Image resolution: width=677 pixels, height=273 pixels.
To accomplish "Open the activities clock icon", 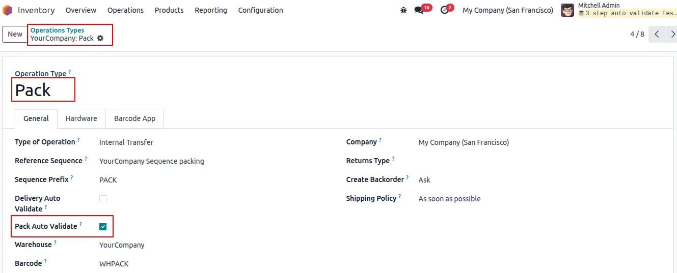I will pos(444,10).
